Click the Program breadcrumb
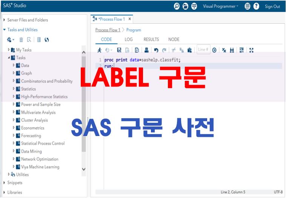The image size is (286, 198). [134, 30]
